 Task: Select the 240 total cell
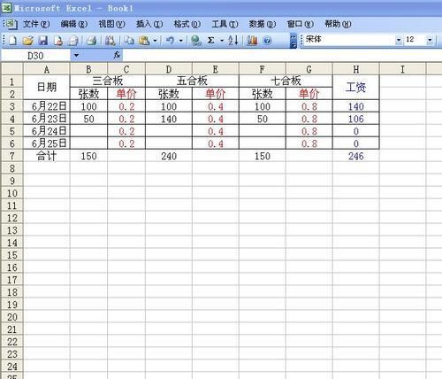169,156
